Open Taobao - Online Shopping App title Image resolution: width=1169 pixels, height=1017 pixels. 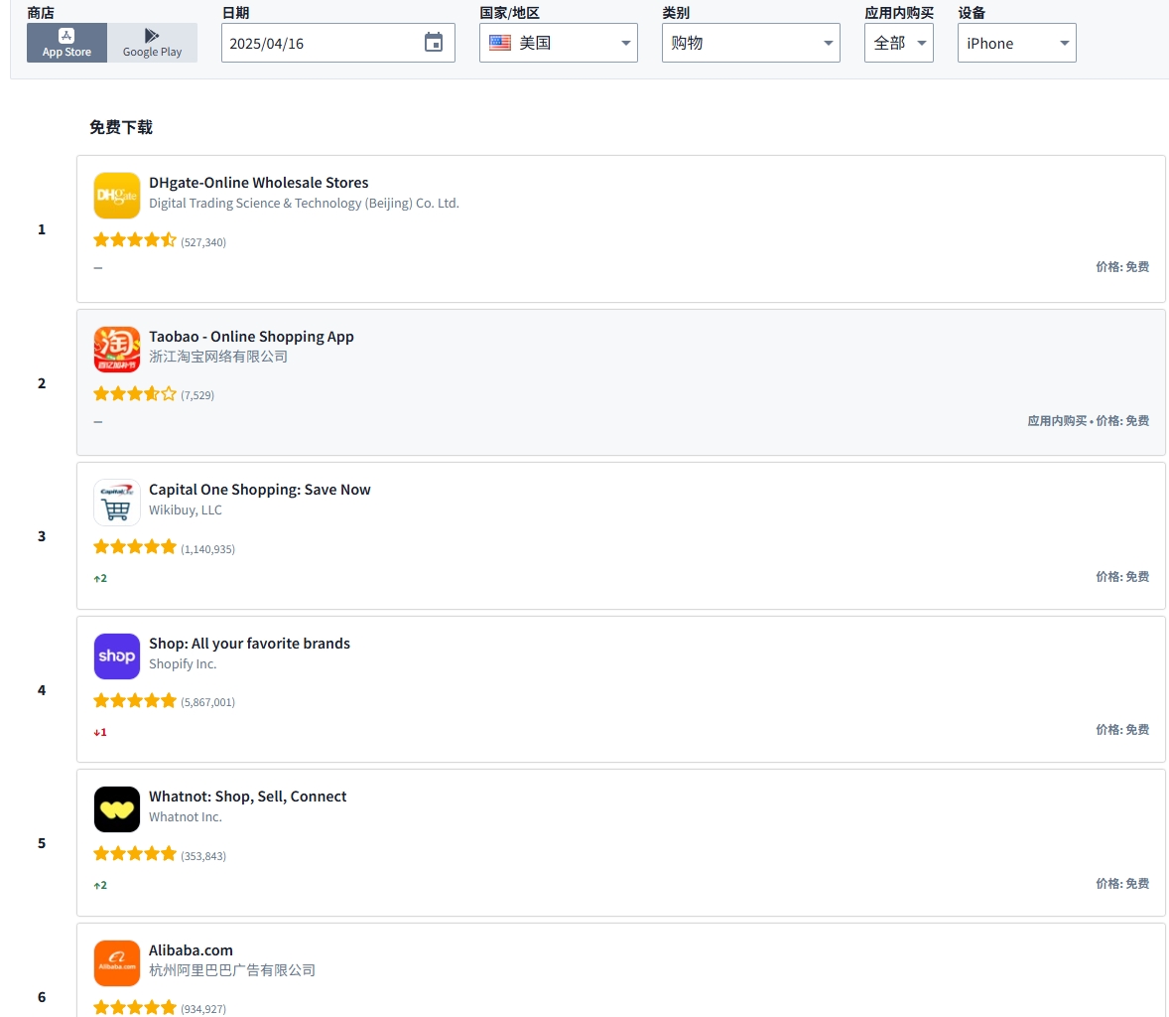[251, 337]
